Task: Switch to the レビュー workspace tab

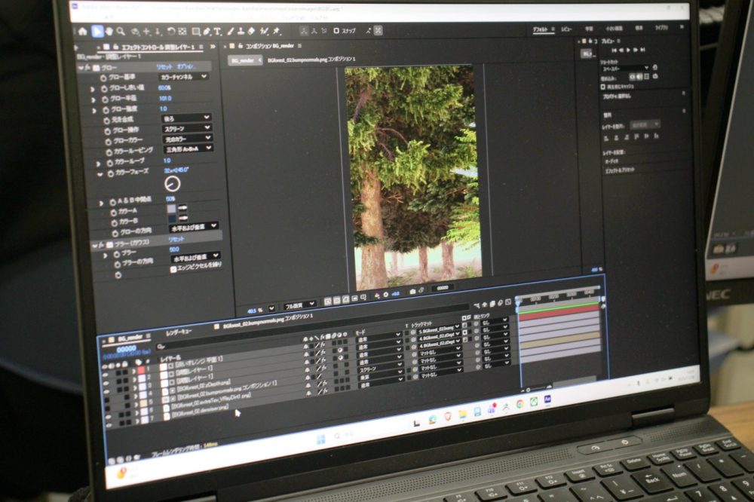Action: [x=565, y=29]
